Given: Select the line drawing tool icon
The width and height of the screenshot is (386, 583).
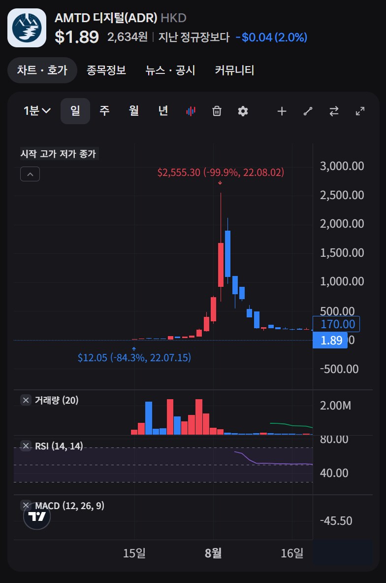Looking at the screenshot, I should pos(308,111).
